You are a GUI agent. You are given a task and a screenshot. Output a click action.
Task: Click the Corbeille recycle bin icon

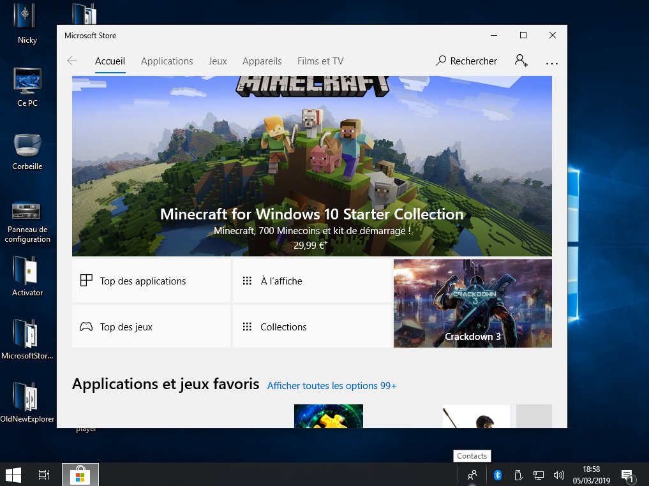[x=27, y=152]
